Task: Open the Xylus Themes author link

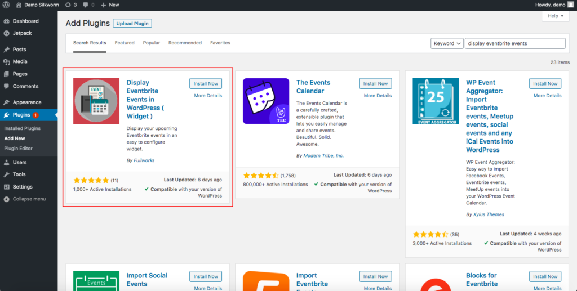Action: [489, 214]
